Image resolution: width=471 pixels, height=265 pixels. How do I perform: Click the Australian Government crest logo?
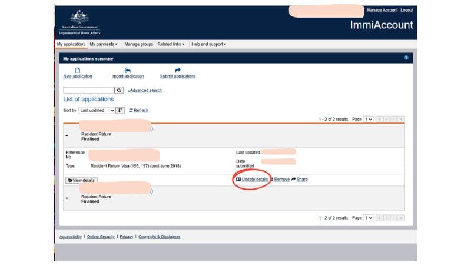79,22
